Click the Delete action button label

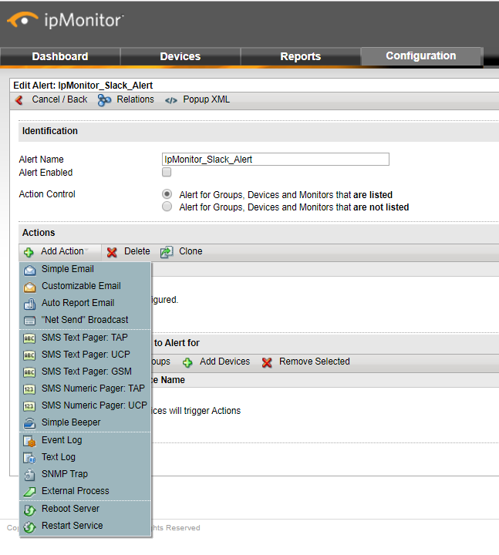137,251
